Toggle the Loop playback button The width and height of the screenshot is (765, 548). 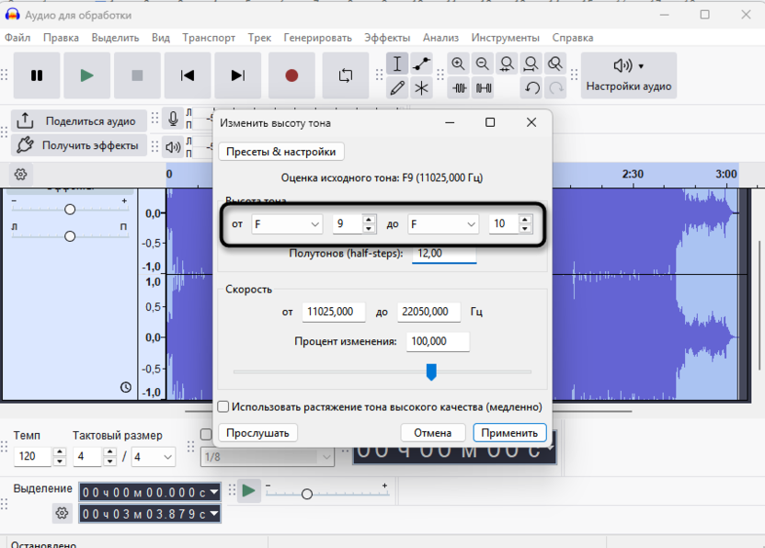(x=346, y=75)
